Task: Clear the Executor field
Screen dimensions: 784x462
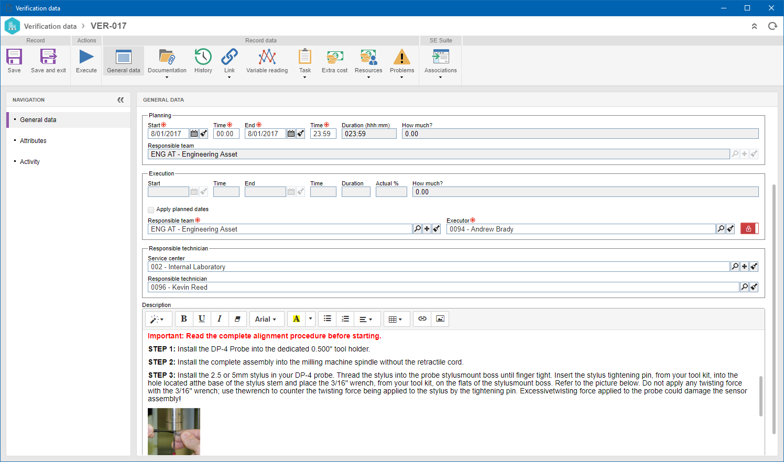Action: point(731,229)
